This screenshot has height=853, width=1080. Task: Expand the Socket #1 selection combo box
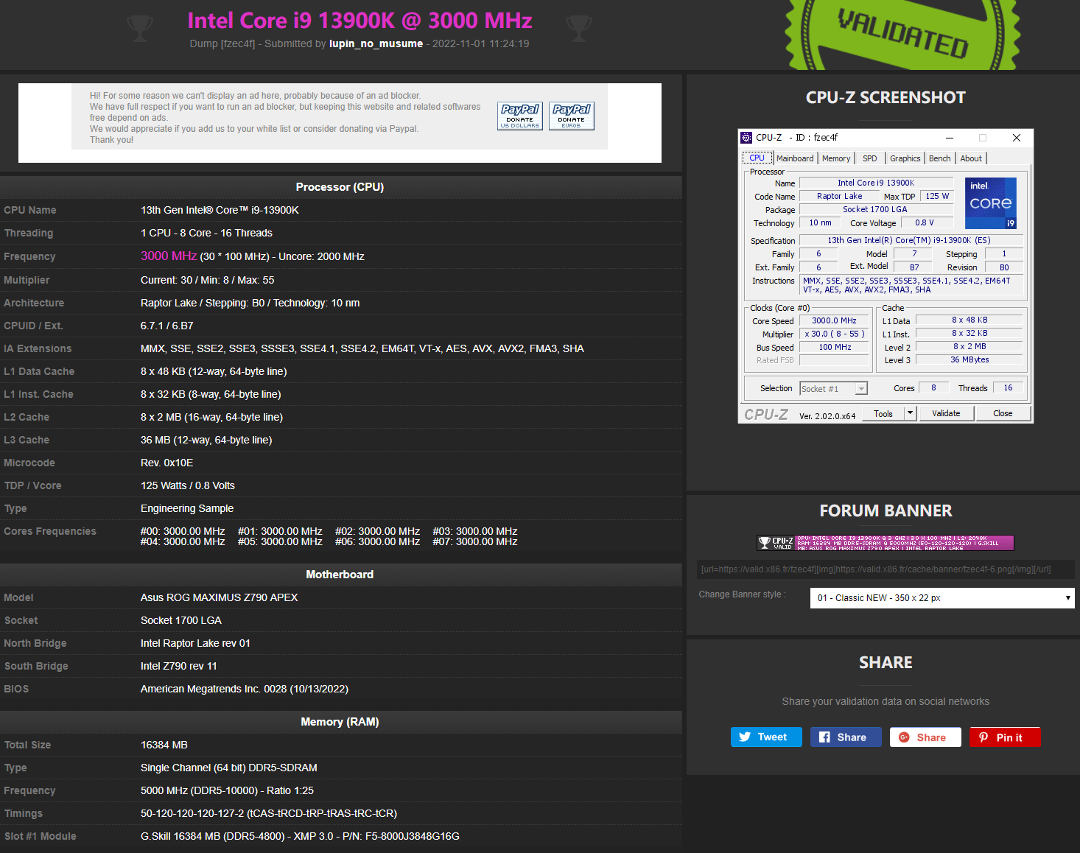click(861, 389)
